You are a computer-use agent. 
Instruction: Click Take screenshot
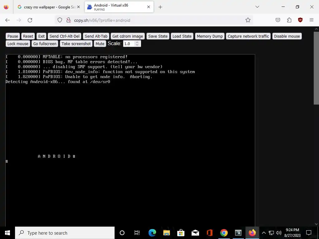click(76, 44)
